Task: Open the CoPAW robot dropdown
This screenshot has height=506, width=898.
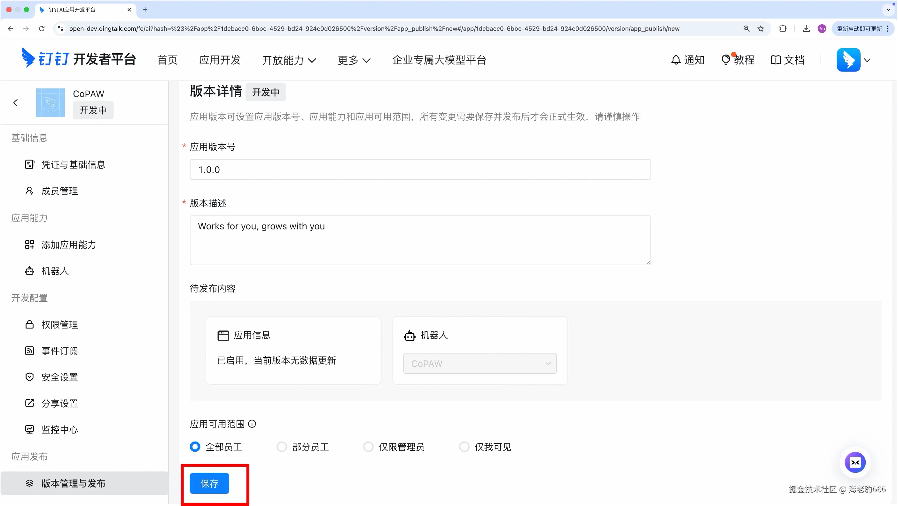Action: [x=480, y=363]
